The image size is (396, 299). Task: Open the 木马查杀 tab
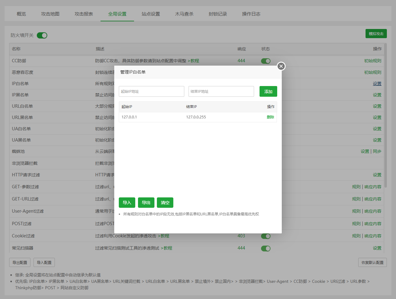(184, 14)
